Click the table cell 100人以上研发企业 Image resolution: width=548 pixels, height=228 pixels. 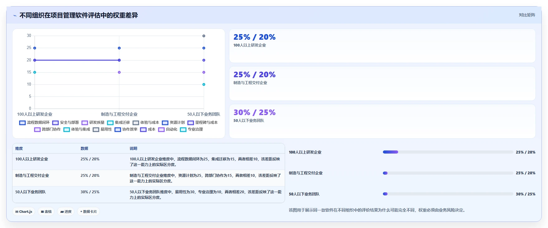[31, 159]
